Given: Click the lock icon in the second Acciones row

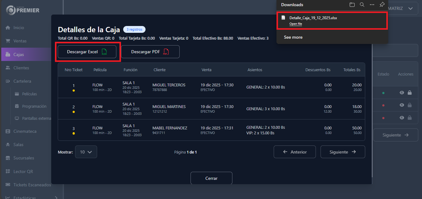Looking at the screenshot, I should (x=410, y=105).
